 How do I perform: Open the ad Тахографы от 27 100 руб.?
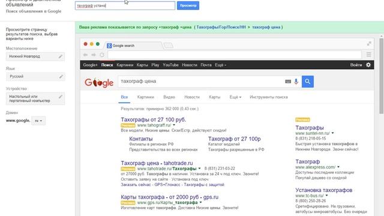coord(154,120)
